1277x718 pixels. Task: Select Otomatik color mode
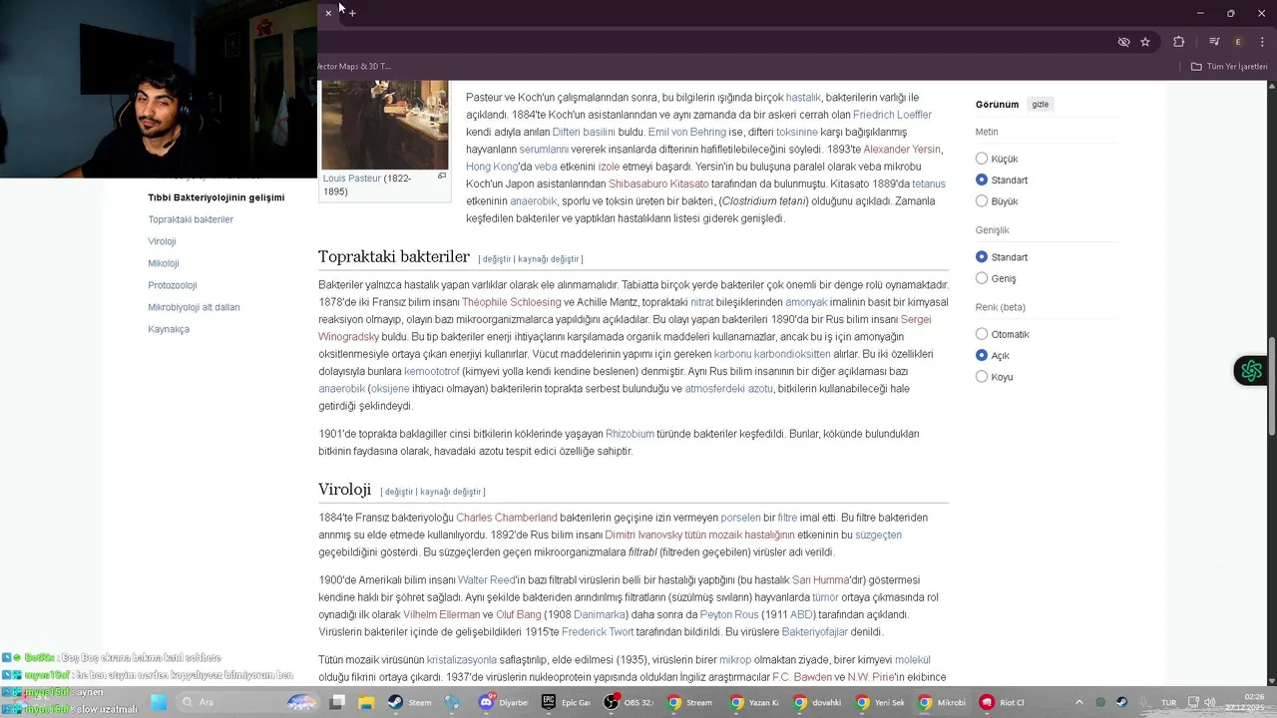(x=982, y=334)
